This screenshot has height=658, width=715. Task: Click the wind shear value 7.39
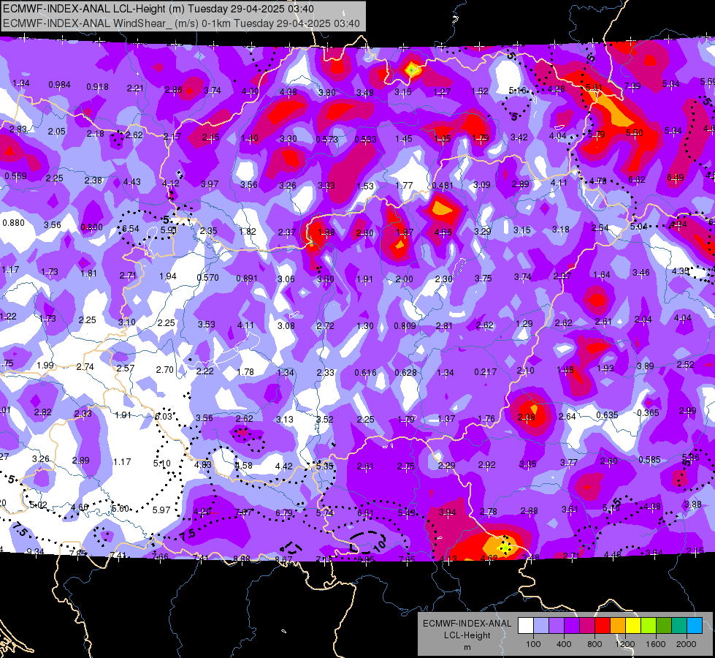click(632, 86)
